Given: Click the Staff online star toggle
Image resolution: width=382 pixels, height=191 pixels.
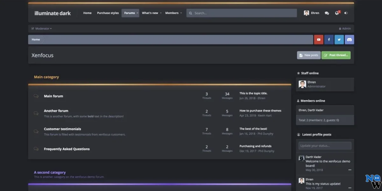Looking at the screenshot, I should [298, 73].
